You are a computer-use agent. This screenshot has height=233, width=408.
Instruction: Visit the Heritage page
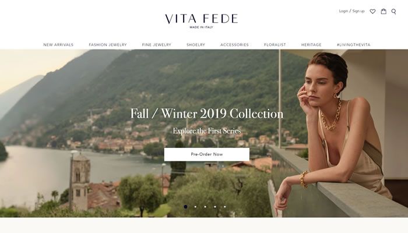point(311,45)
